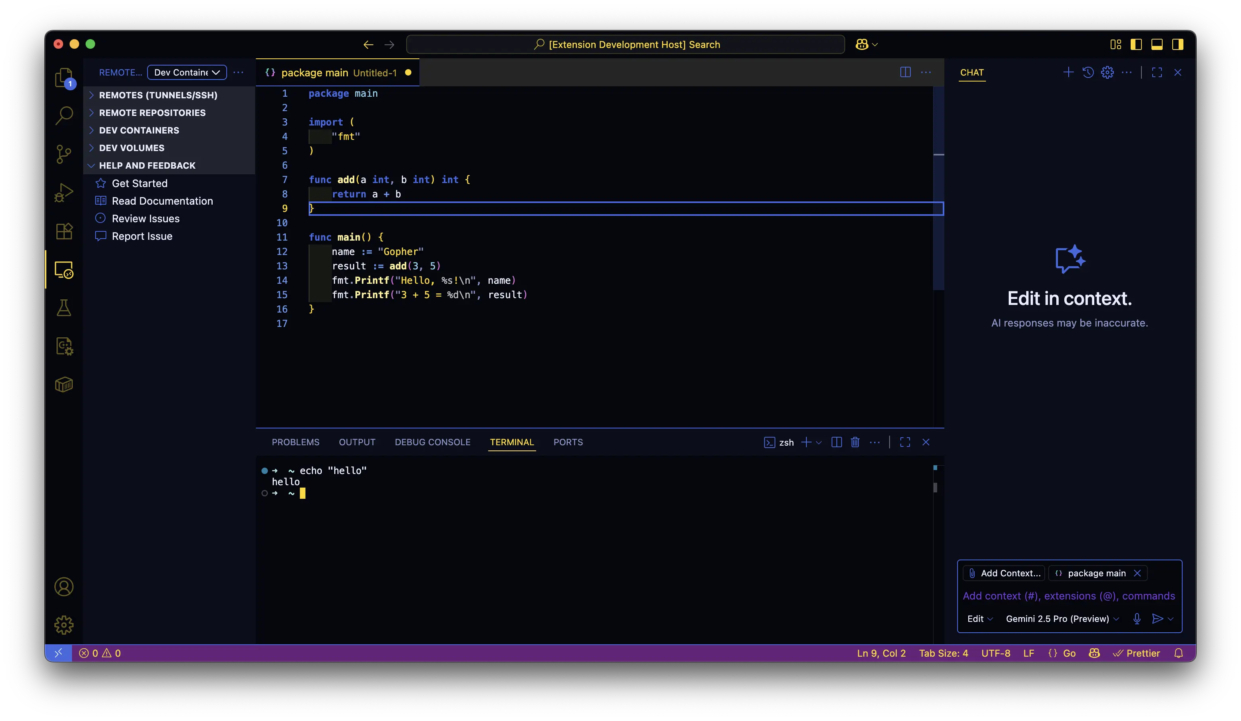Click the voice chat microphone icon
Screen dimensions: 1241x721
(1137, 619)
